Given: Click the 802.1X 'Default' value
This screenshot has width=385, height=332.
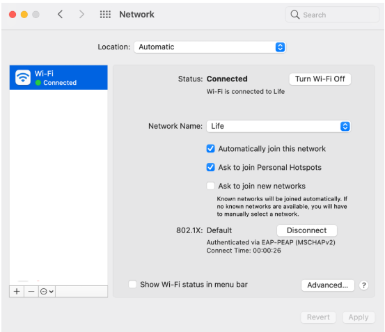Looking at the screenshot, I should coord(219,230).
